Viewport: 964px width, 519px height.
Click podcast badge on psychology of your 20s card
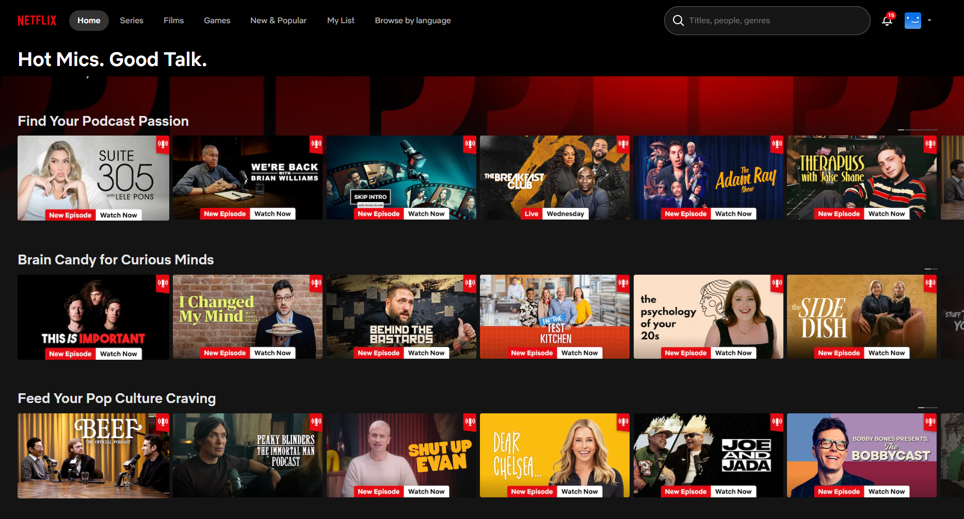777,283
